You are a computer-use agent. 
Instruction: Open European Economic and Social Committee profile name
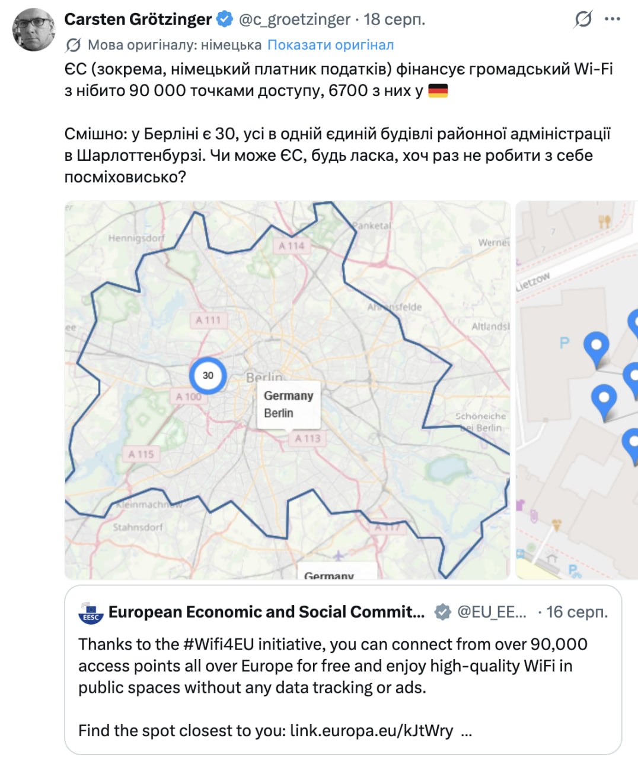[266, 612]
